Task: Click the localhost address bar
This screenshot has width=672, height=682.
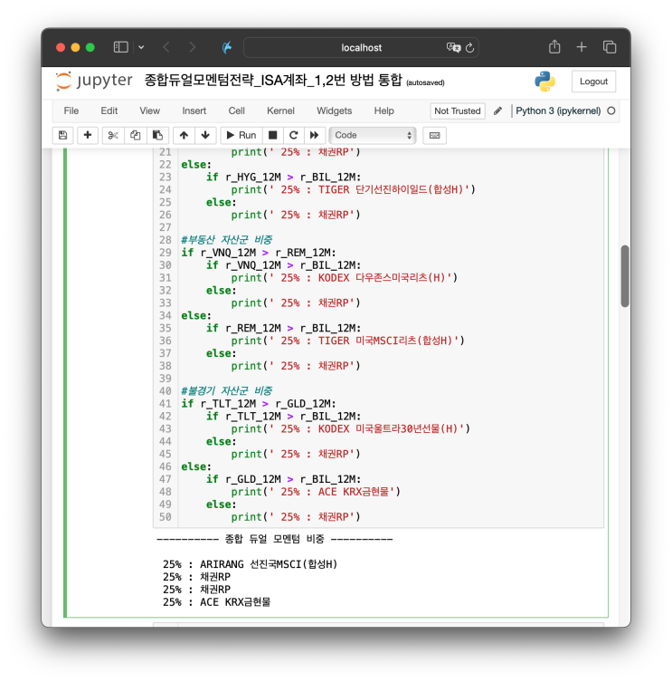Action: click(361, 47)
